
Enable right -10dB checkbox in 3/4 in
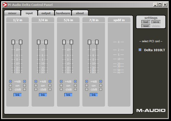tap(50, 89)
